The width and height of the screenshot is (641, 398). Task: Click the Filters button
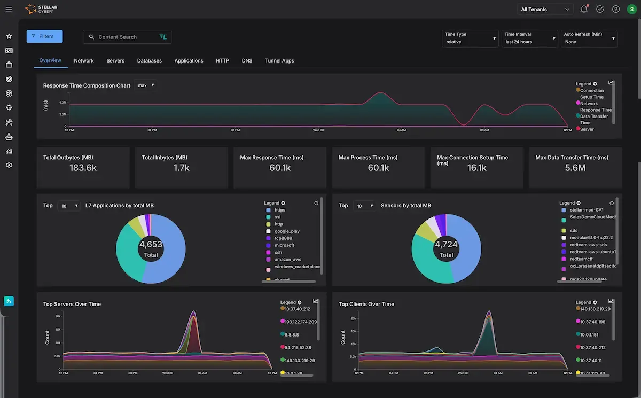click(44, 36)
